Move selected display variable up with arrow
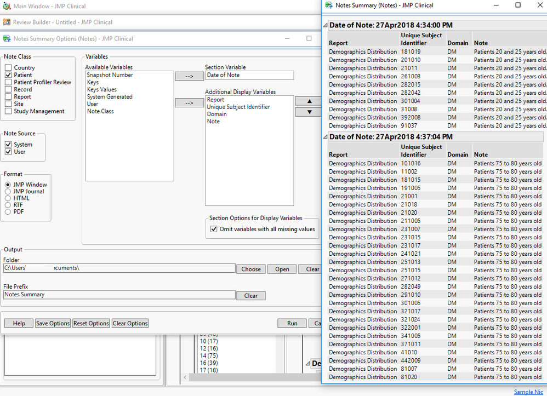The height and width of the screenshot is (396, 547). [309, 101]
